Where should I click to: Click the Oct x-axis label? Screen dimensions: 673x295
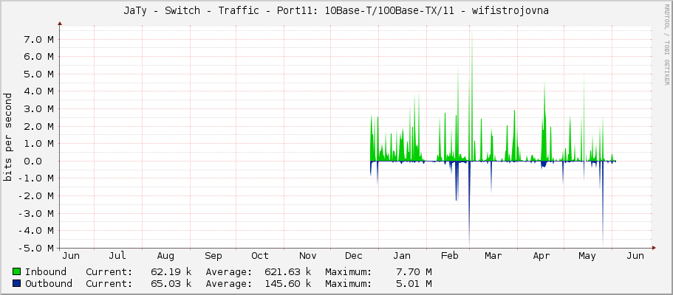point(260,256)
